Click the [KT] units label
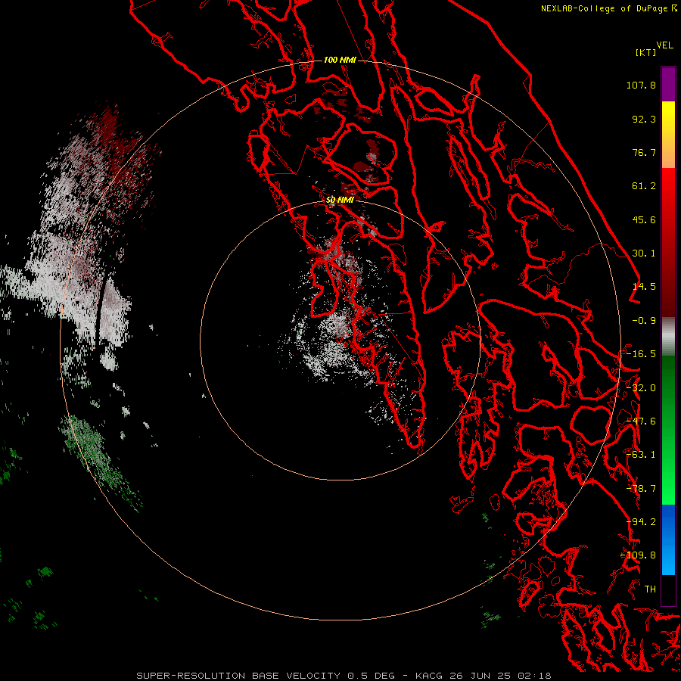681x681 pixels. (646, 52)
